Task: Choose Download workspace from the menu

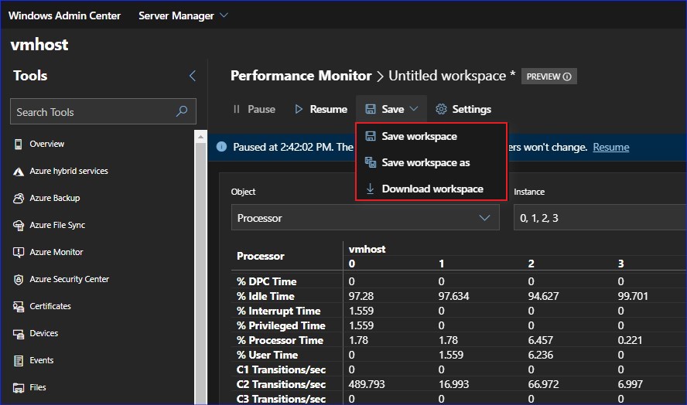Action: point(432,189)
